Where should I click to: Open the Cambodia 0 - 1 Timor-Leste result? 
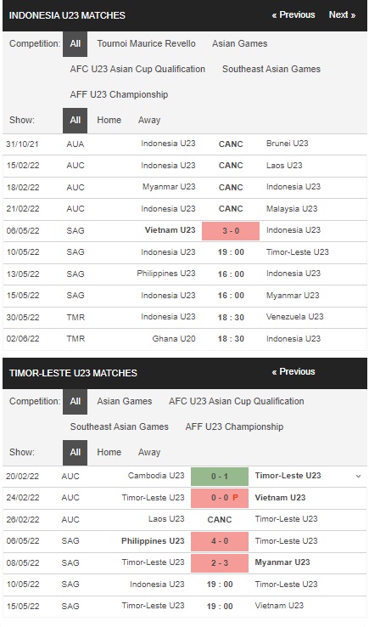[220, 477]
